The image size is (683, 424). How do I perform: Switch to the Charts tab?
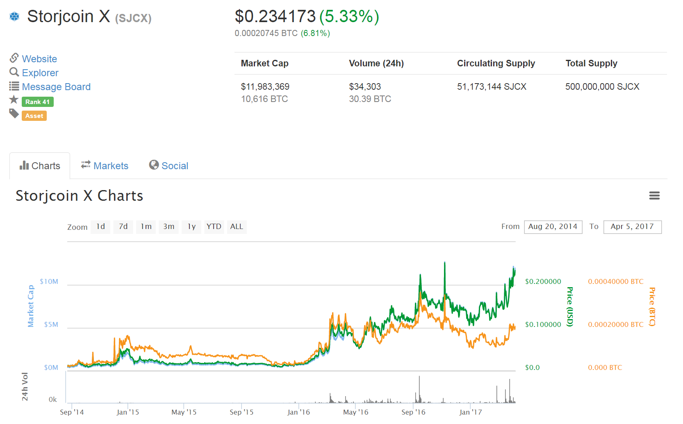tap(40, 166)
